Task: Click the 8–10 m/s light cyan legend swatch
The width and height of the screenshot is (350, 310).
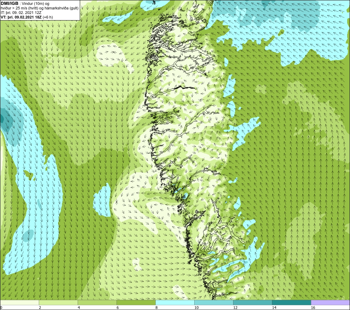Action: coord(175,302)
